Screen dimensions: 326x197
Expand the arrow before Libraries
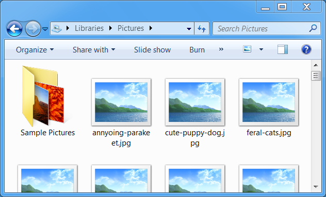pyautogui.click(x=68, y=28)
